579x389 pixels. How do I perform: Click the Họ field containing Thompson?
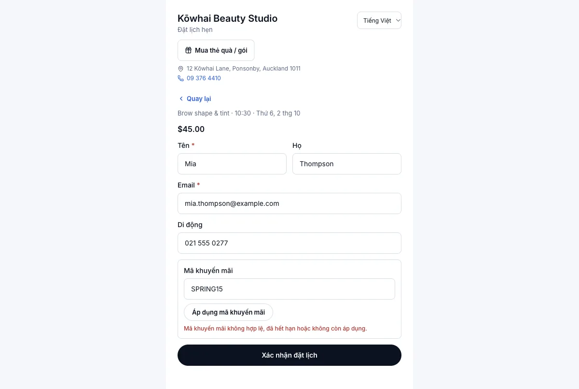coord(347,164)
